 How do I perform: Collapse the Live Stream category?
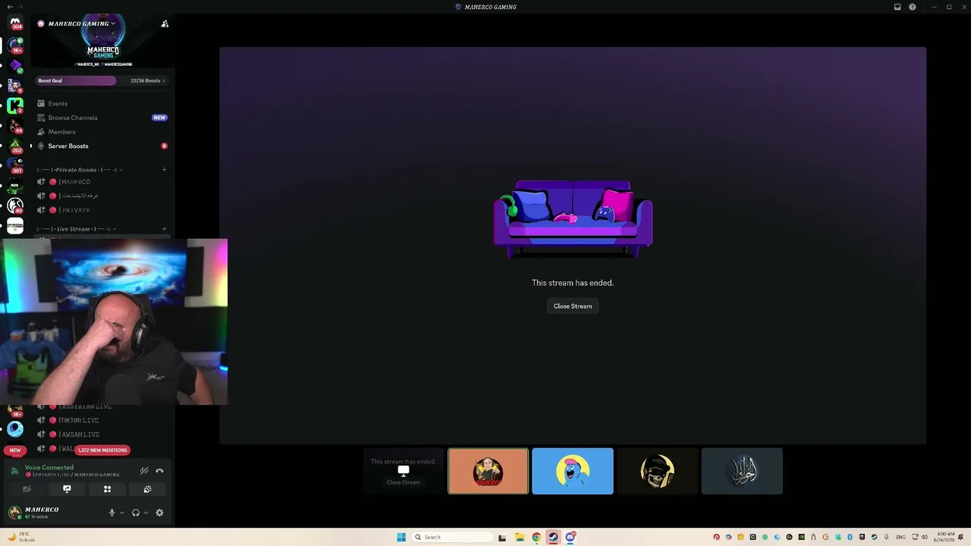coord(76,229)
